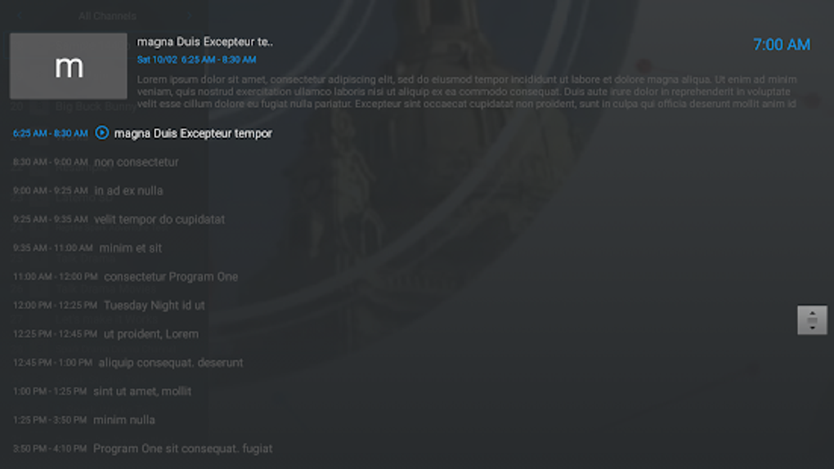Screen dimensions: 834x469
Task: Open sint ut amet, mollit listing
Action: tap(102, 391)
